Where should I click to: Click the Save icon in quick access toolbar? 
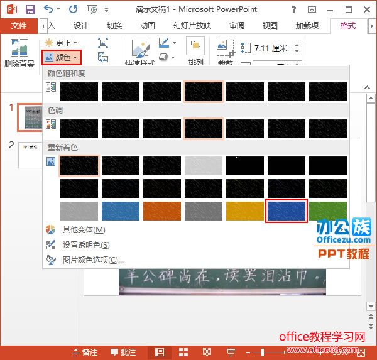30,9
